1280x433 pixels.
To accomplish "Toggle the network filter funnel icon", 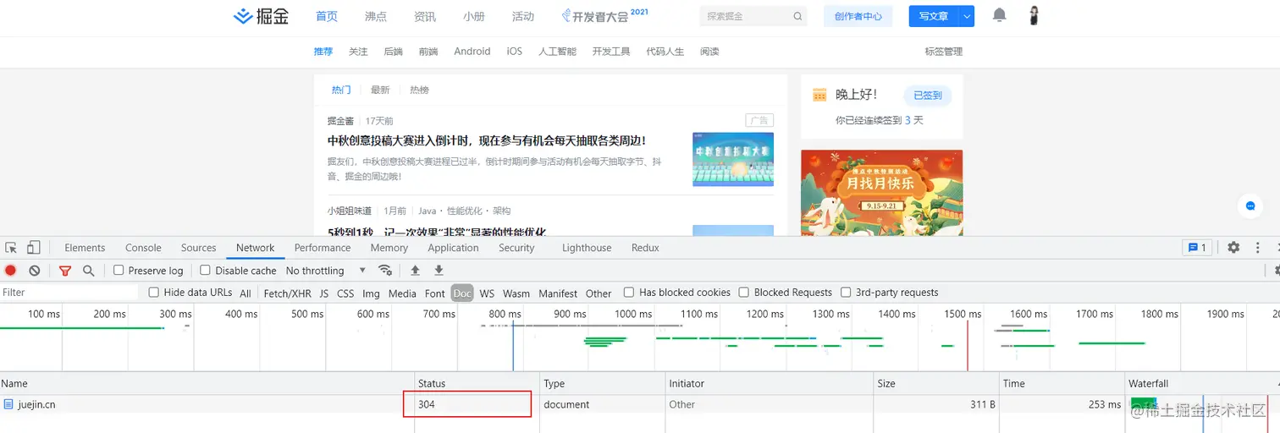I will [65, 271].
